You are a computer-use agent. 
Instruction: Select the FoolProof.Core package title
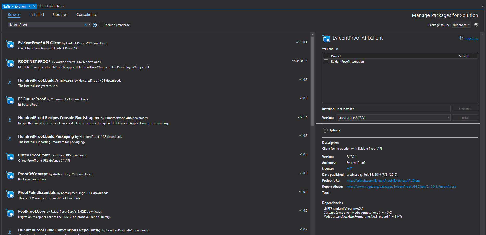coord(32,211)
